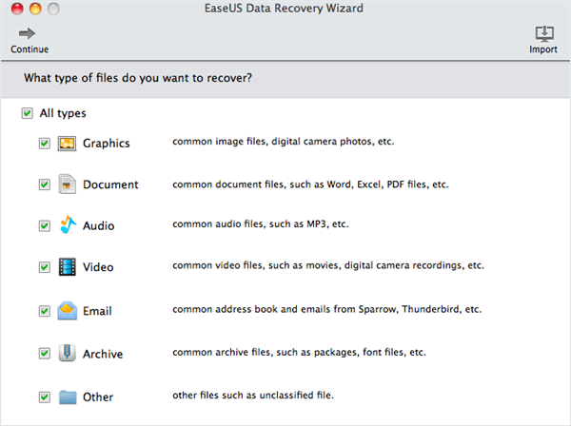Click the Import toolbar icon
Screen dimensions: 571x426
pos(543,32)
